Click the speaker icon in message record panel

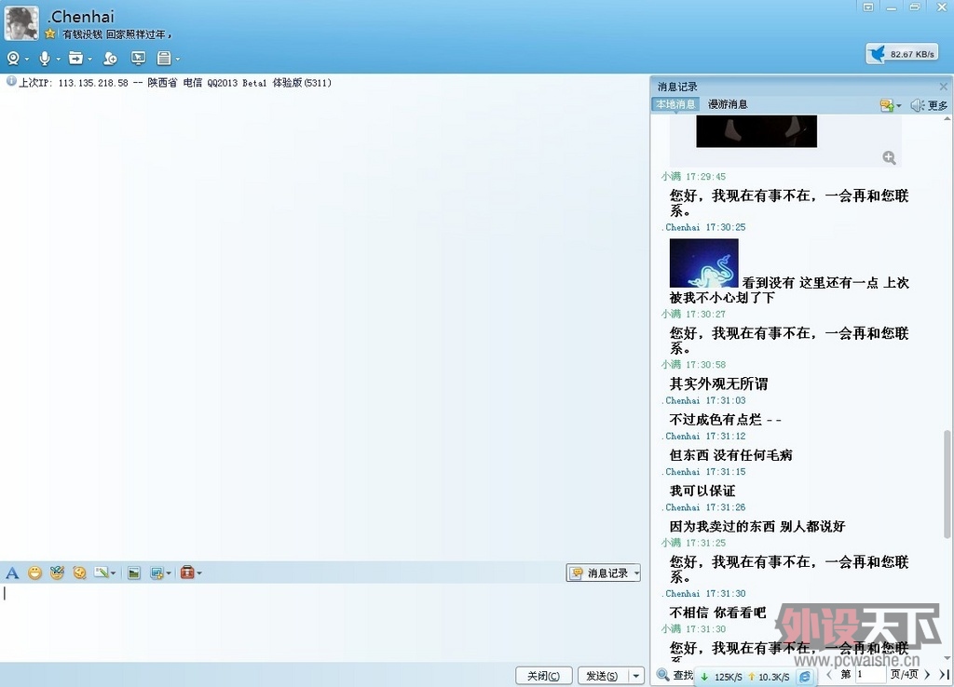point(917,105)
